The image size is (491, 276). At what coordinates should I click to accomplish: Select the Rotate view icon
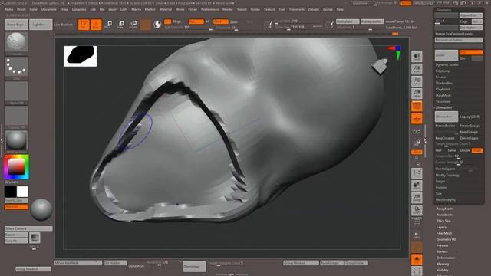[x=417, y=210]
